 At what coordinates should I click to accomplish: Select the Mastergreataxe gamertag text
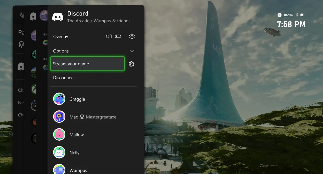point(101,117)
